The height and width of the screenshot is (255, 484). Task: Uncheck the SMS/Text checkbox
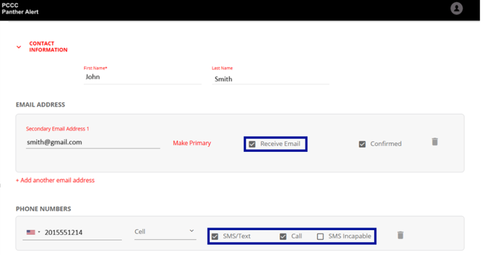click(215, 236)
